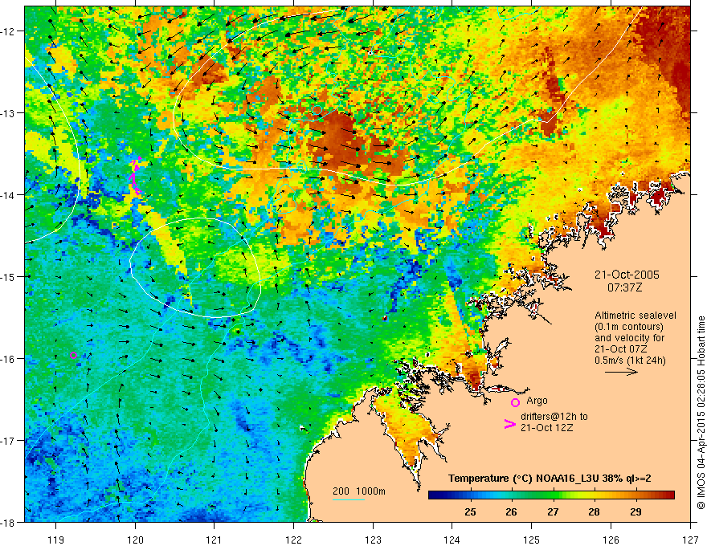This screenshot has width=707, height=546.
Task: Click the 124 longitude axis label
Action: click(x=452, y=540)
